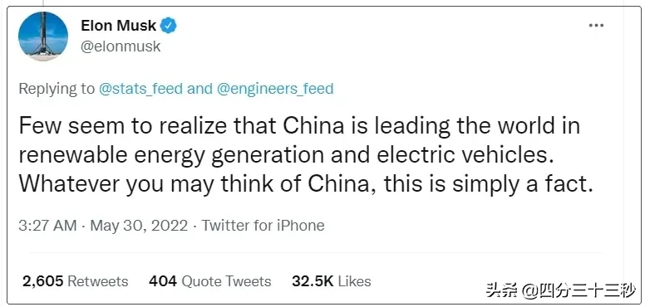Select the tweet line starting "Few seem"
This screenshot has height=307, width=645.
click(299, 126)
